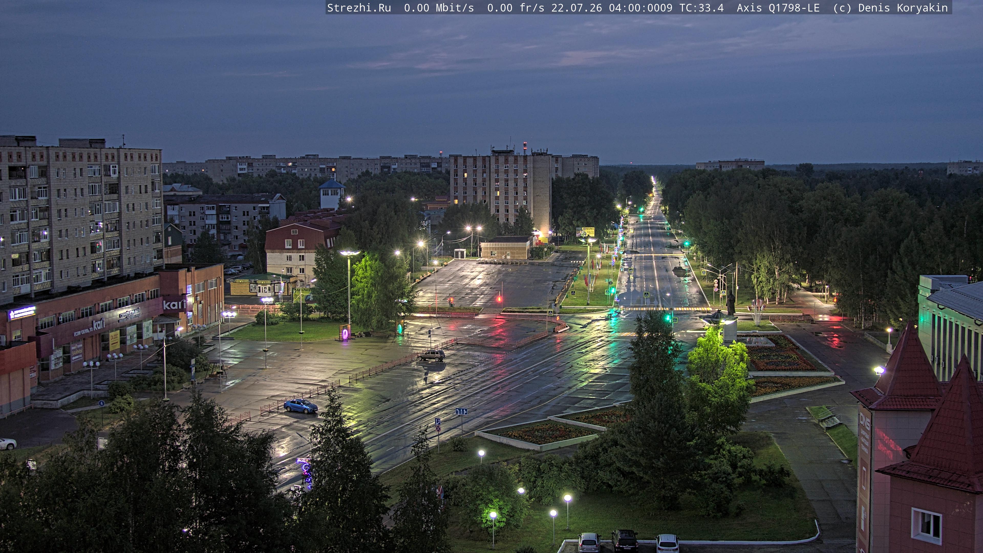This screenshot has width=983, height=553.
Task: Select the 0.00 Mbit/s bitrate readout
Action: 439,8
